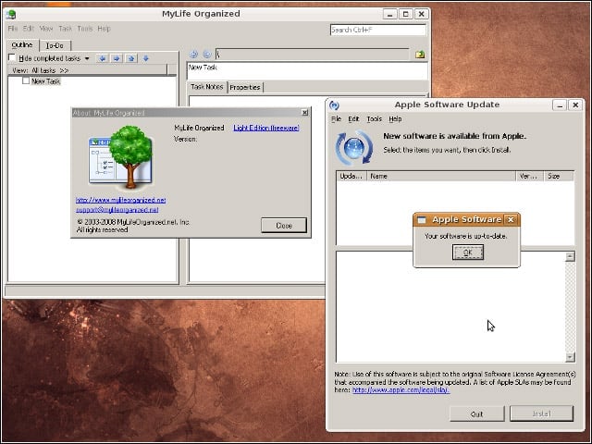Select the Task Notes tab

[x=207, y=87]
